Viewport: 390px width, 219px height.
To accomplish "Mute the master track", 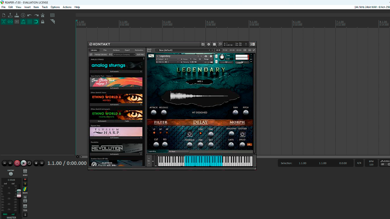I will [25, 179].
